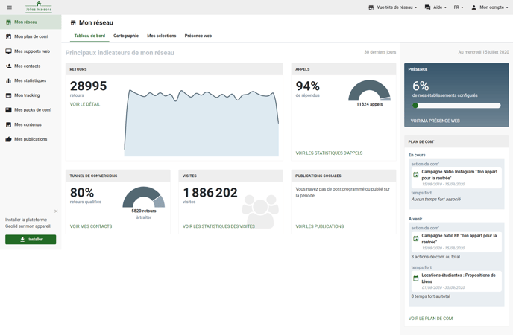Click the store icon beside Vue tête de réseau
The height and width of the screenshot is (335, 513).
371,7
